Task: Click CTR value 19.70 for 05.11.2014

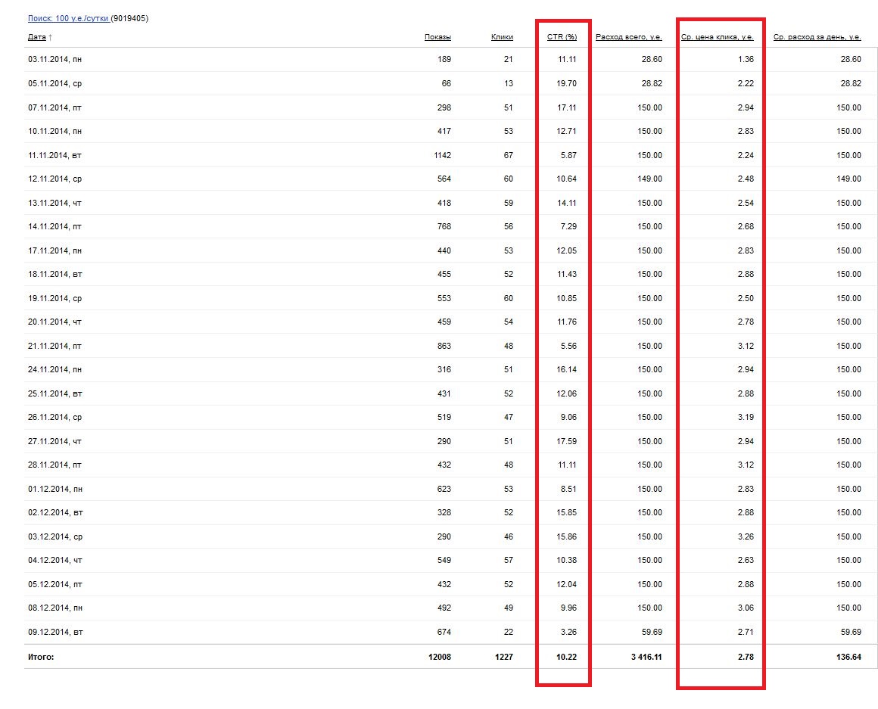Action: [567, 83]
